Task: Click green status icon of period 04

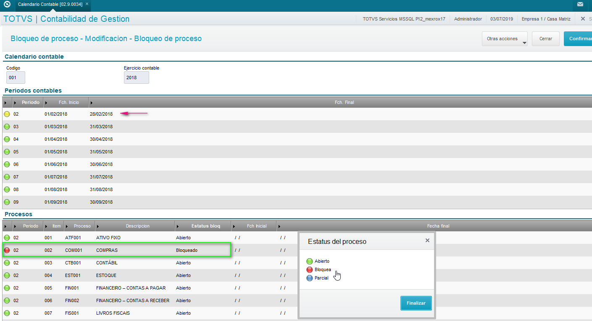Action: (x=7, y=139)
